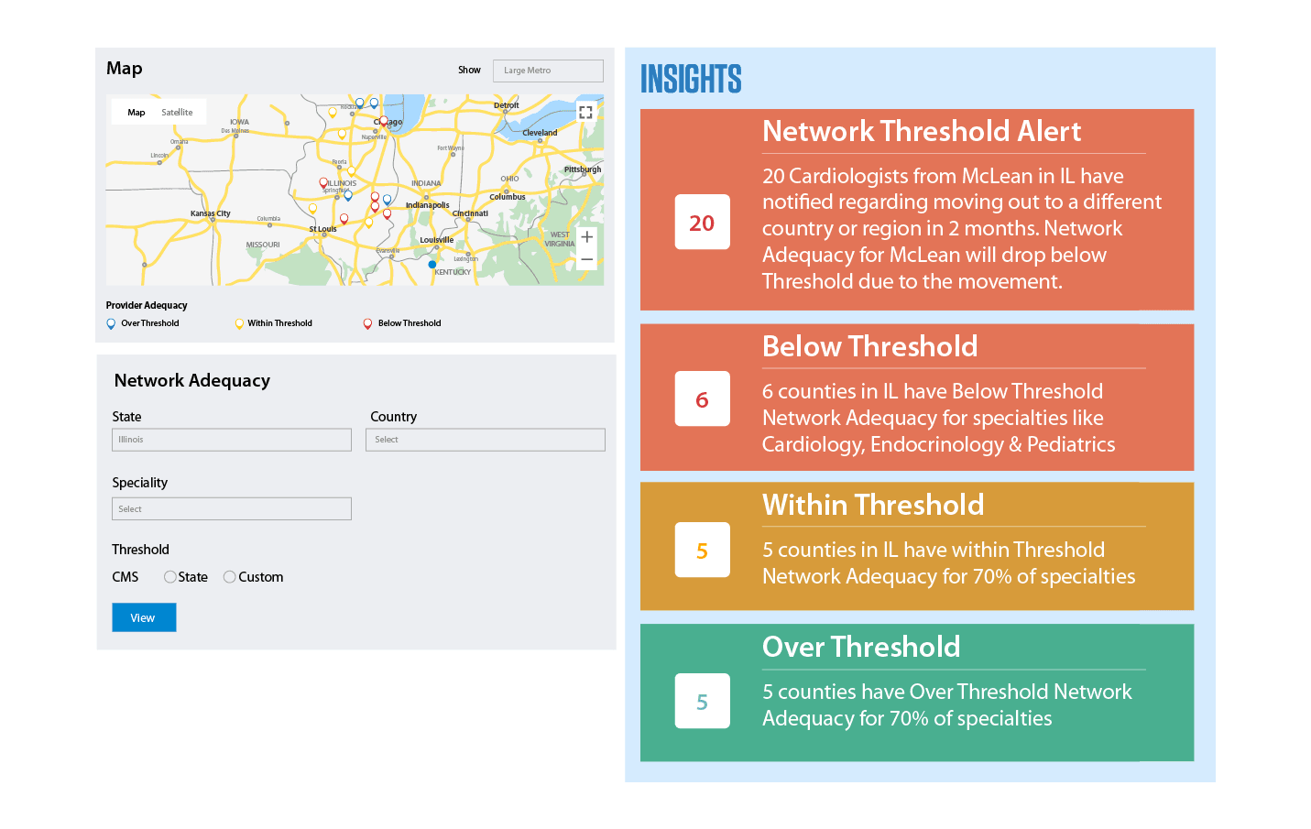Click Indianapolis label on the map

(x=428, y=205)
